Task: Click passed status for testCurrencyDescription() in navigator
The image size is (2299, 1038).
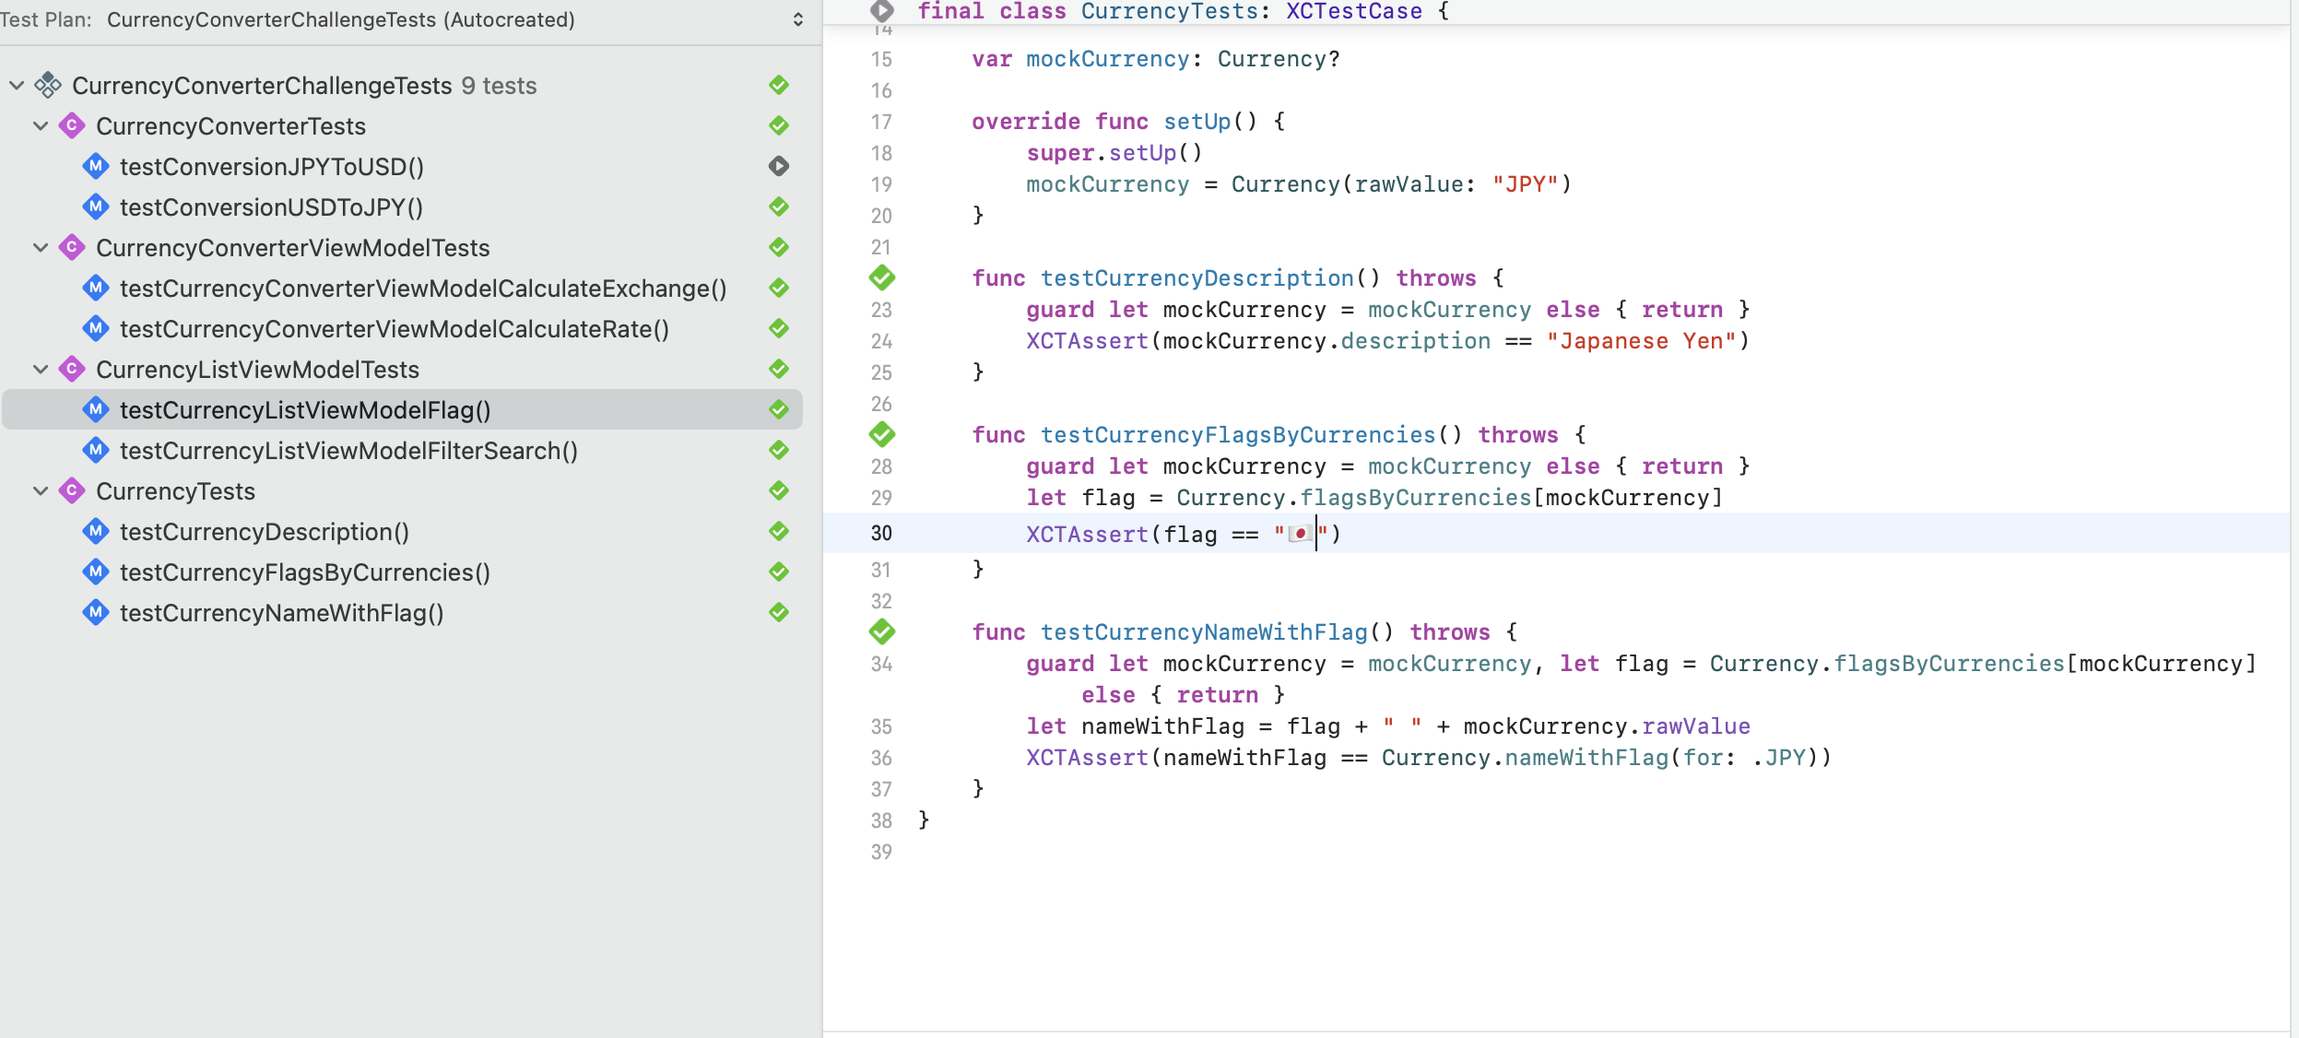Action: [x=779, y=531]
